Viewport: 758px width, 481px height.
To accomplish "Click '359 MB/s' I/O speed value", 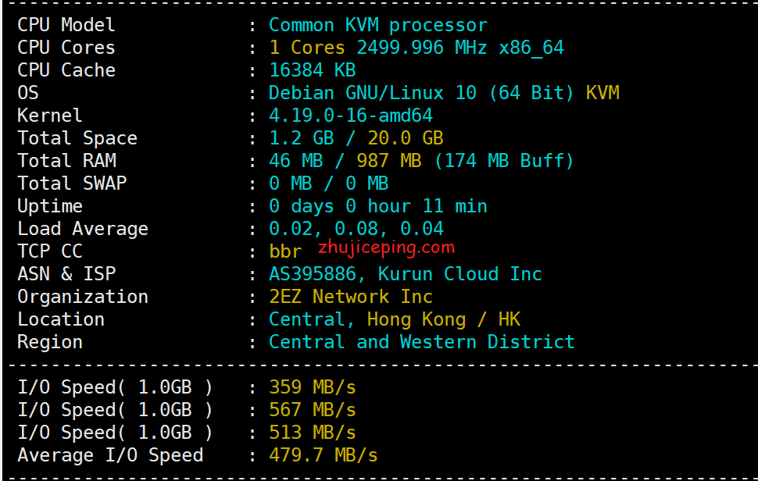I will click(x=313, y=387).
